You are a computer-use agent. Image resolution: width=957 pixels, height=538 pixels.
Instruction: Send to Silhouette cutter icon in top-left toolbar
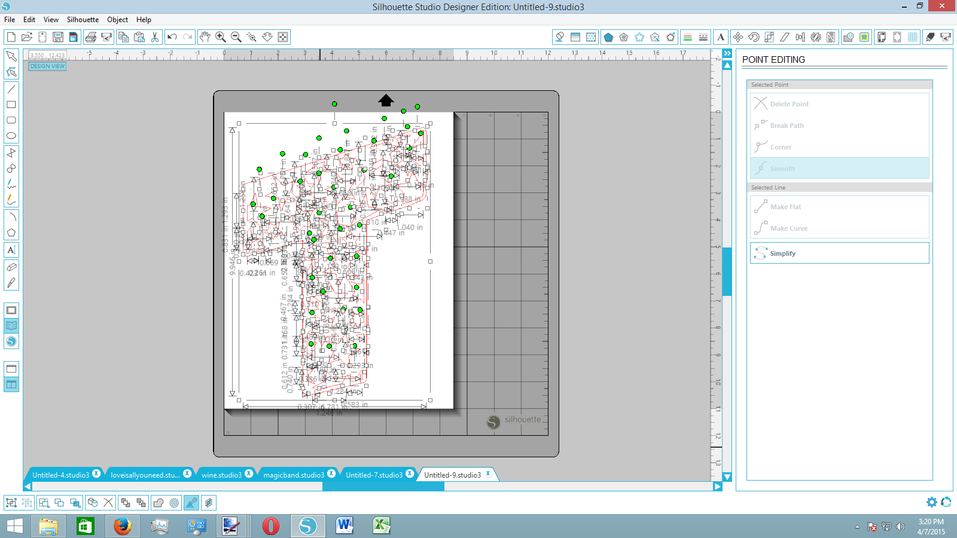pyautogui.click(x=106, y=37)
